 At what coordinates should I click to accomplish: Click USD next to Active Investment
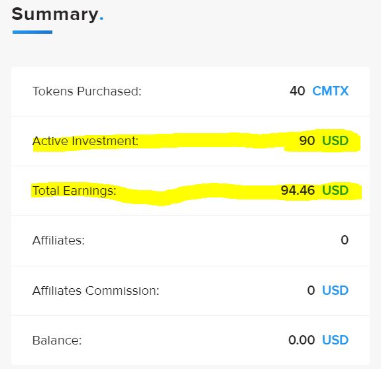pos(335,140)
